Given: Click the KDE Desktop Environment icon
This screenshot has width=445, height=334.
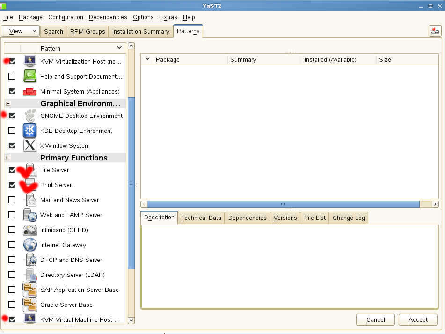Looking at the screenshot, I should point(30,131).
